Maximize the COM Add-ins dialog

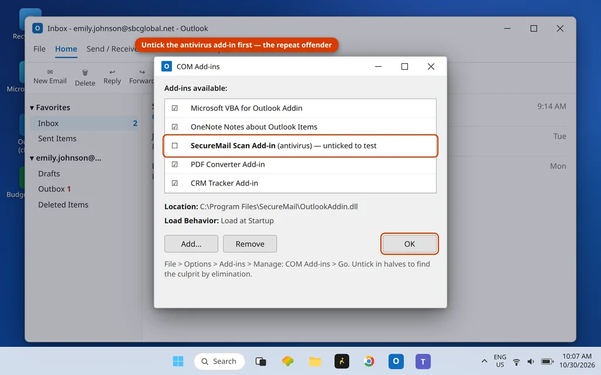coord(404,67)
